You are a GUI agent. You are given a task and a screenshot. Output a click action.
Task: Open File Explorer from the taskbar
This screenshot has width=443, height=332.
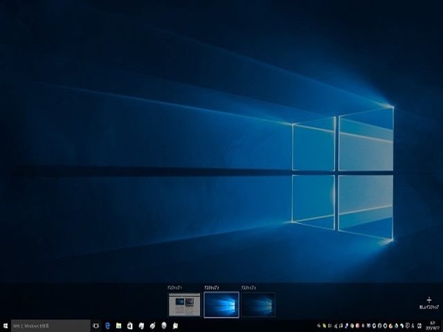coord(118,326)
